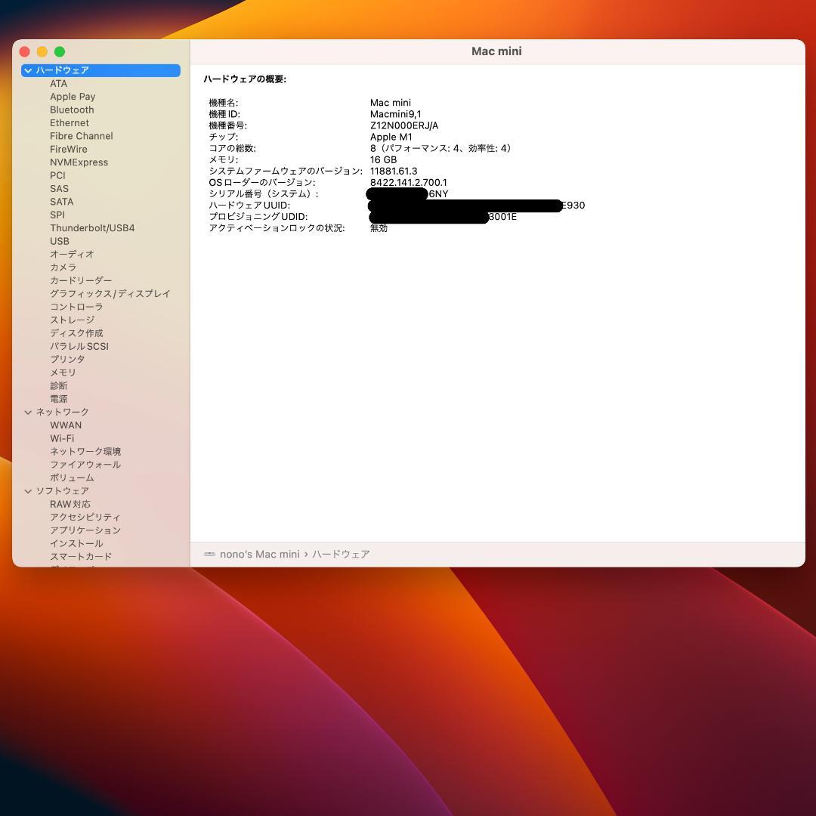Open the 診断 section
Image resolution: width=816 pixels, height=816 pixels.
pos(58,385)
